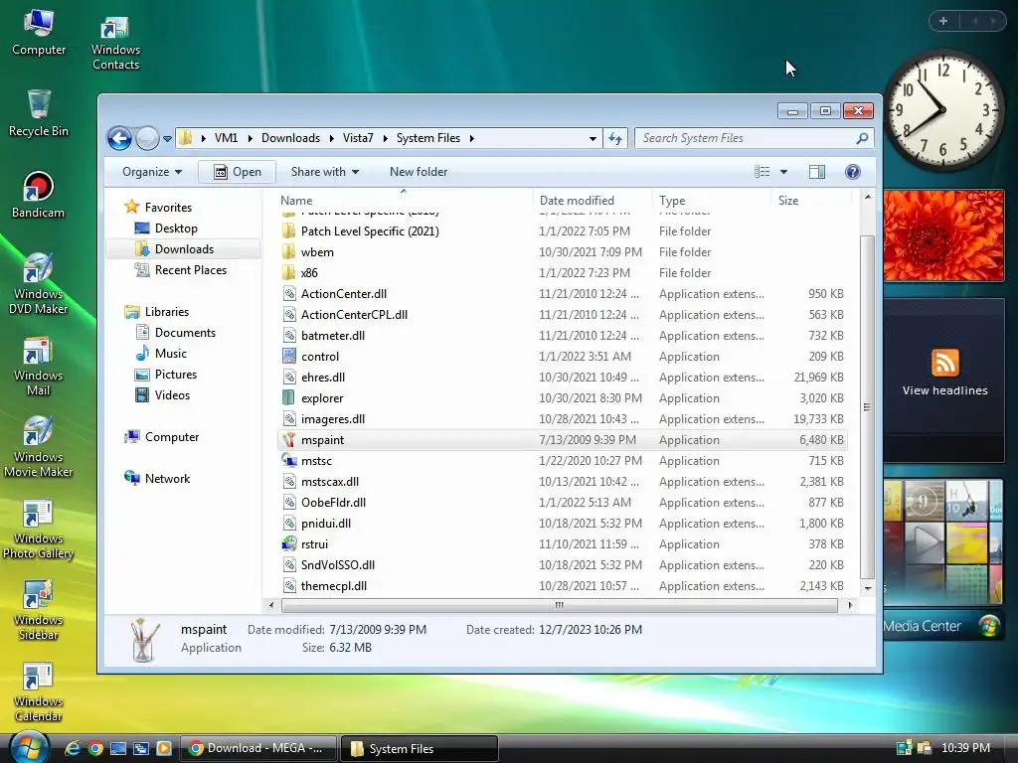This screenshot has height=763, width=1018.
Task: Sort by Date modified column header
Action: coord(593,201)
